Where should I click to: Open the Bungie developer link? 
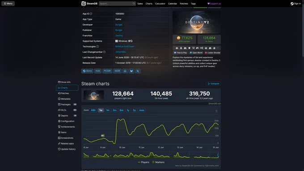118,25
